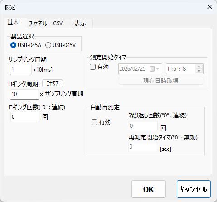Click the 繰り返し回数 input field
Viewport: 217px width, 202px height.
click(143, 126)
